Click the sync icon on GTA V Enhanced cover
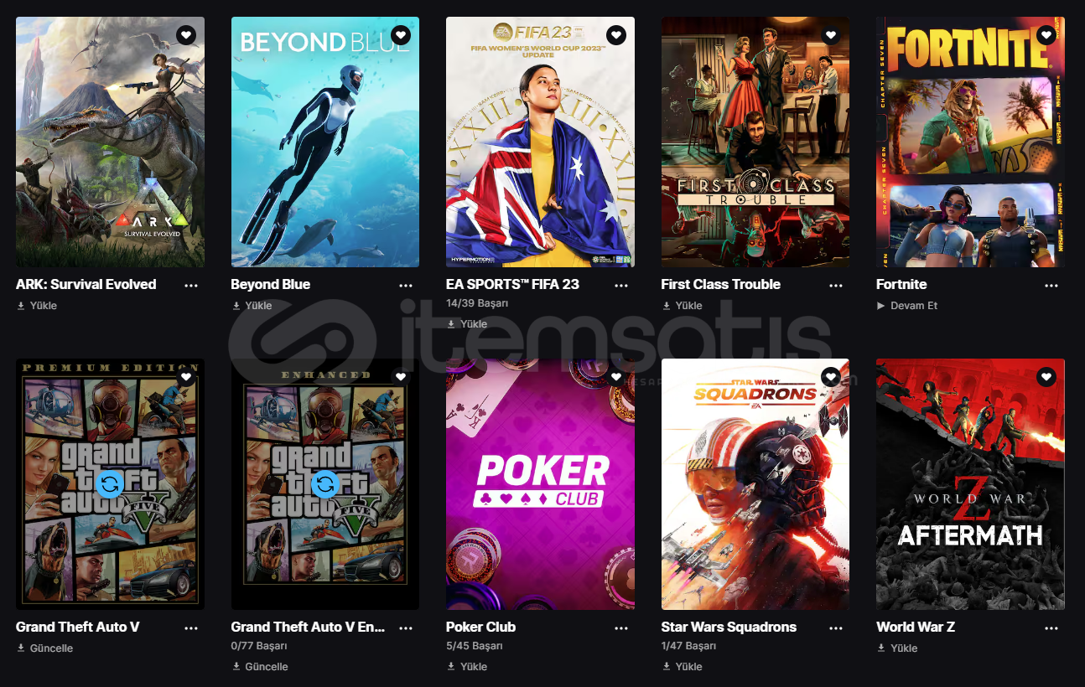The image size is (1085, 687). [x=325, y=483]
